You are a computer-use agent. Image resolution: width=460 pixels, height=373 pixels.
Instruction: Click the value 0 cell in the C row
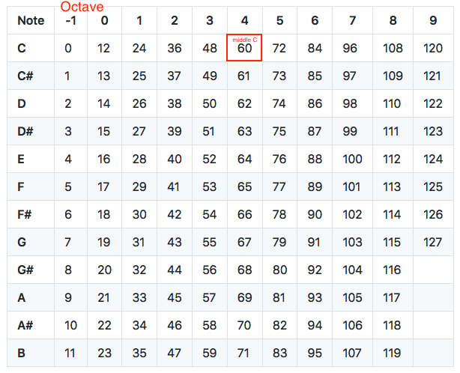click(68, 49)
